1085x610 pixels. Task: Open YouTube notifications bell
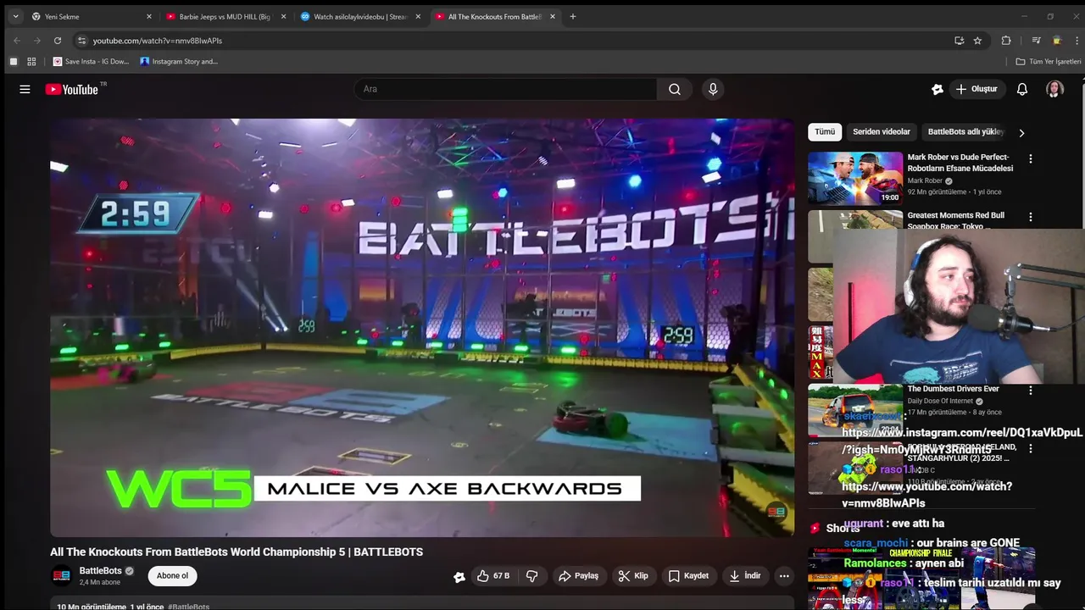click(1022, 89)
